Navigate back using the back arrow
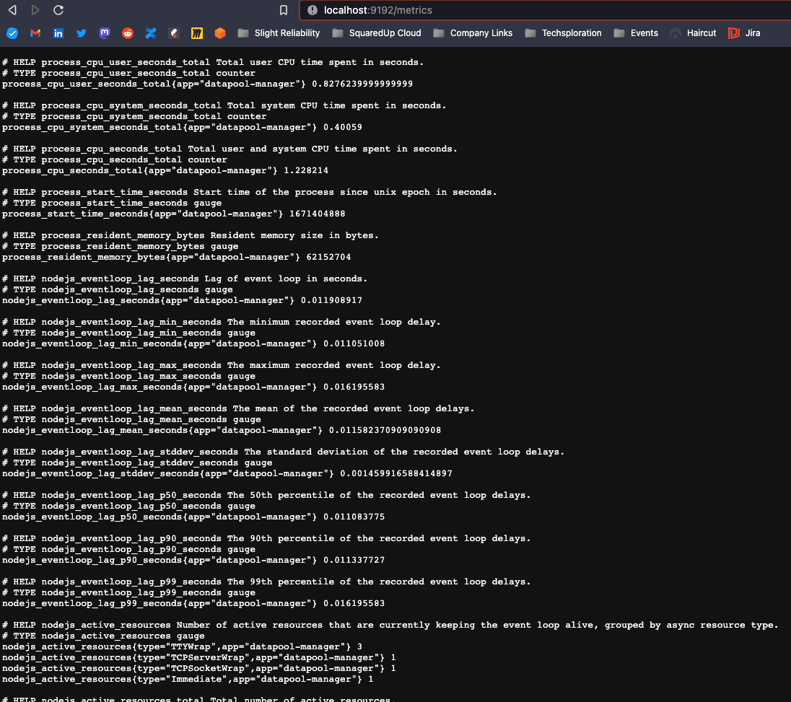 coord(12,10)
